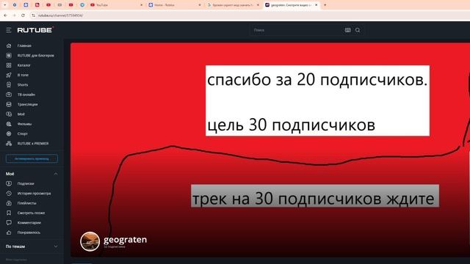Click the icon beside RUTUBE для блогеров
Screen dimensions: 470x264
tap(9, 56)
